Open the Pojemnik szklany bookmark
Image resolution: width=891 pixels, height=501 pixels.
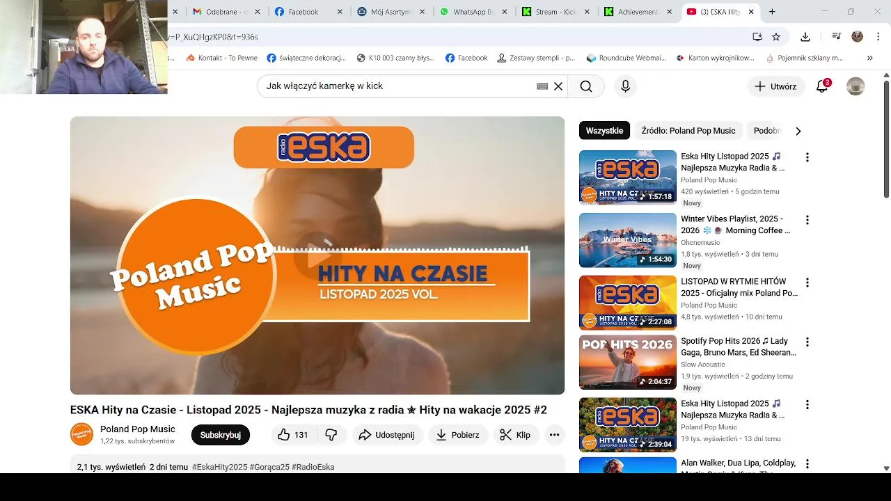click(x=804, y=58)
